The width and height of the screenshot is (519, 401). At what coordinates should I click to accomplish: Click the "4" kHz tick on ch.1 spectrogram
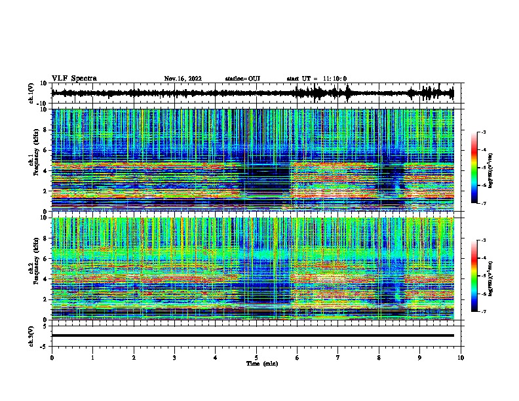(x=45, y=171)
